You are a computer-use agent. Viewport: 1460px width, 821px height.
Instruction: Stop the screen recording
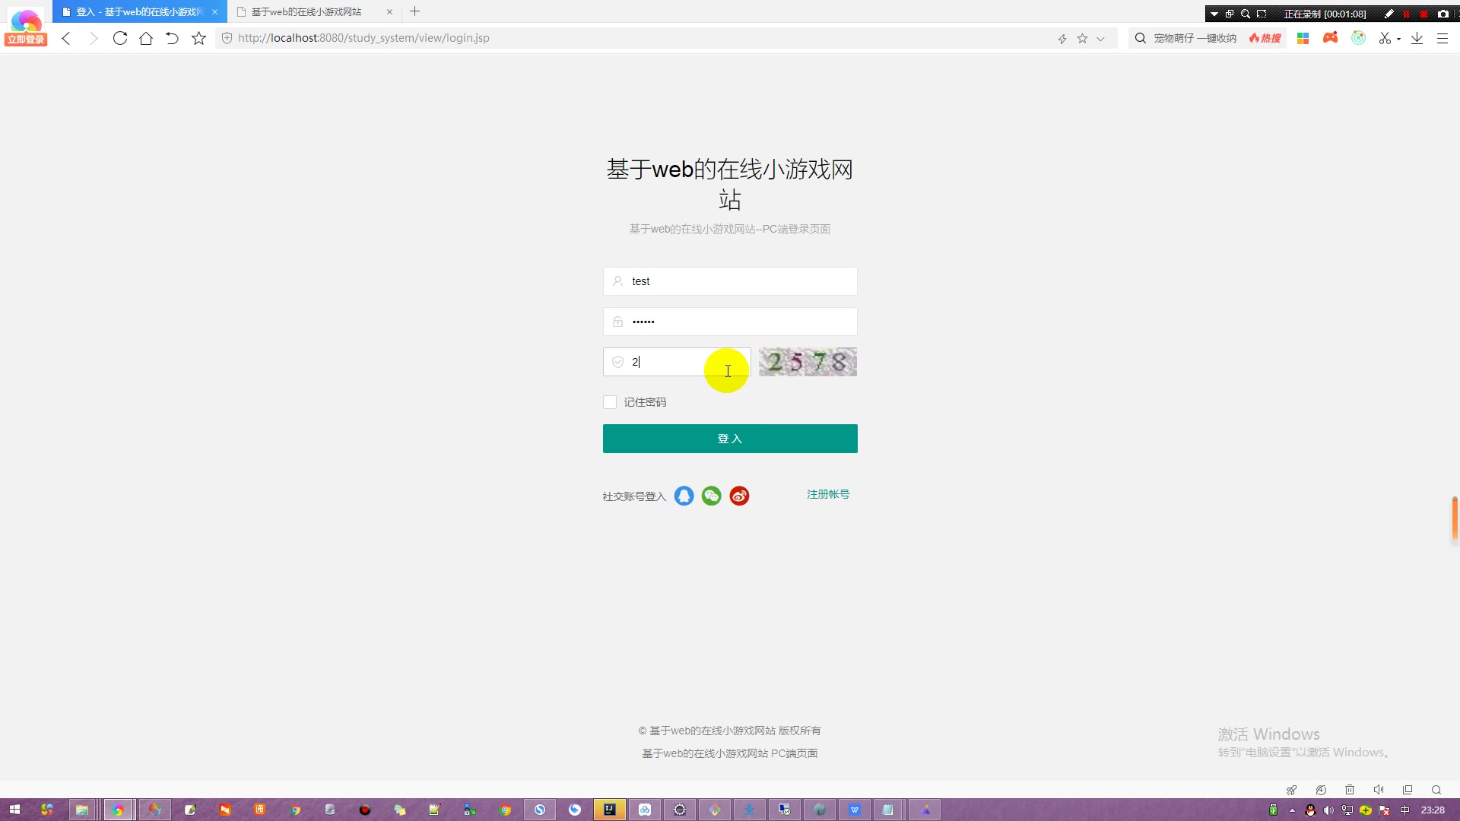click(1424, 14)
